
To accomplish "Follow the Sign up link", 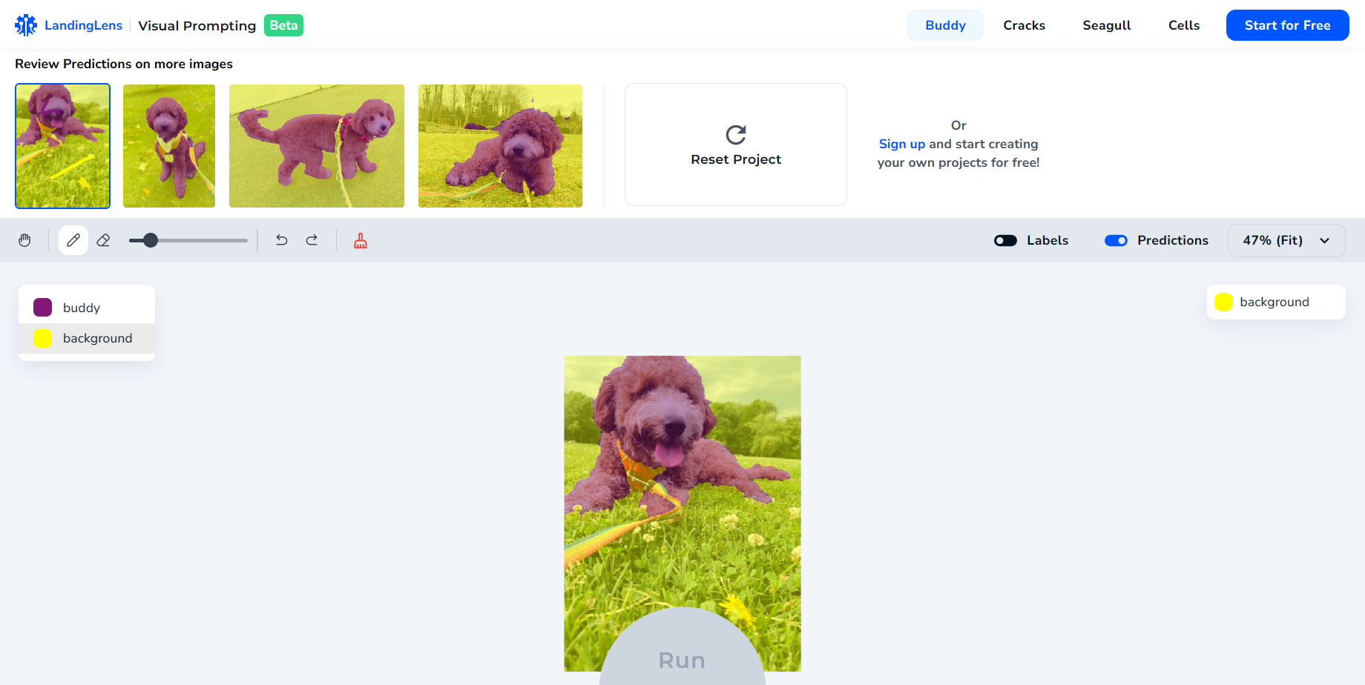I will [x=902, y=144].
